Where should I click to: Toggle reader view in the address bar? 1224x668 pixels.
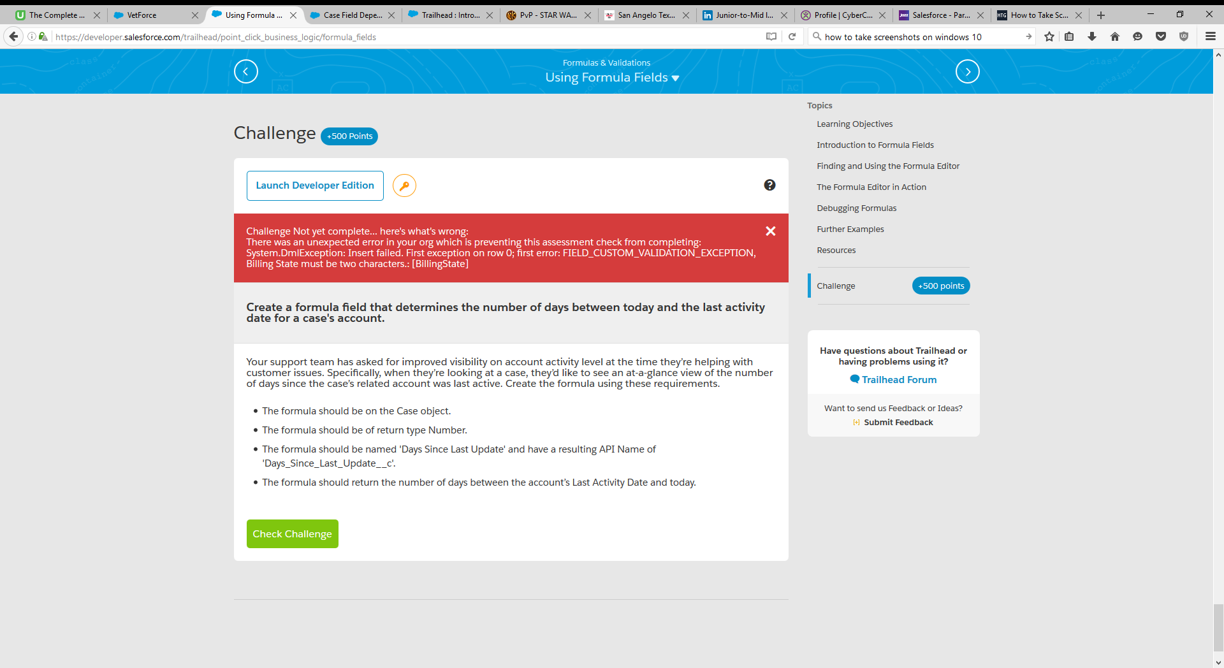(x=771, y=37)
